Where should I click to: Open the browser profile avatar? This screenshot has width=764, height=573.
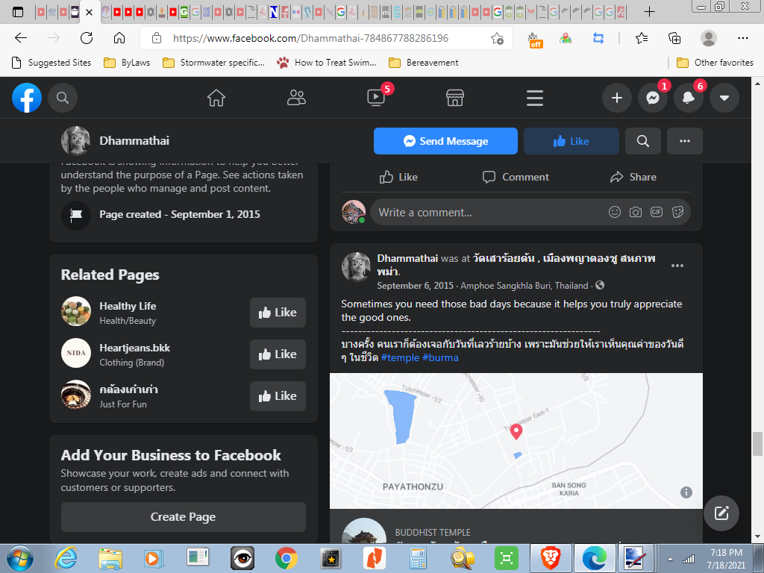tap(709, 38)
